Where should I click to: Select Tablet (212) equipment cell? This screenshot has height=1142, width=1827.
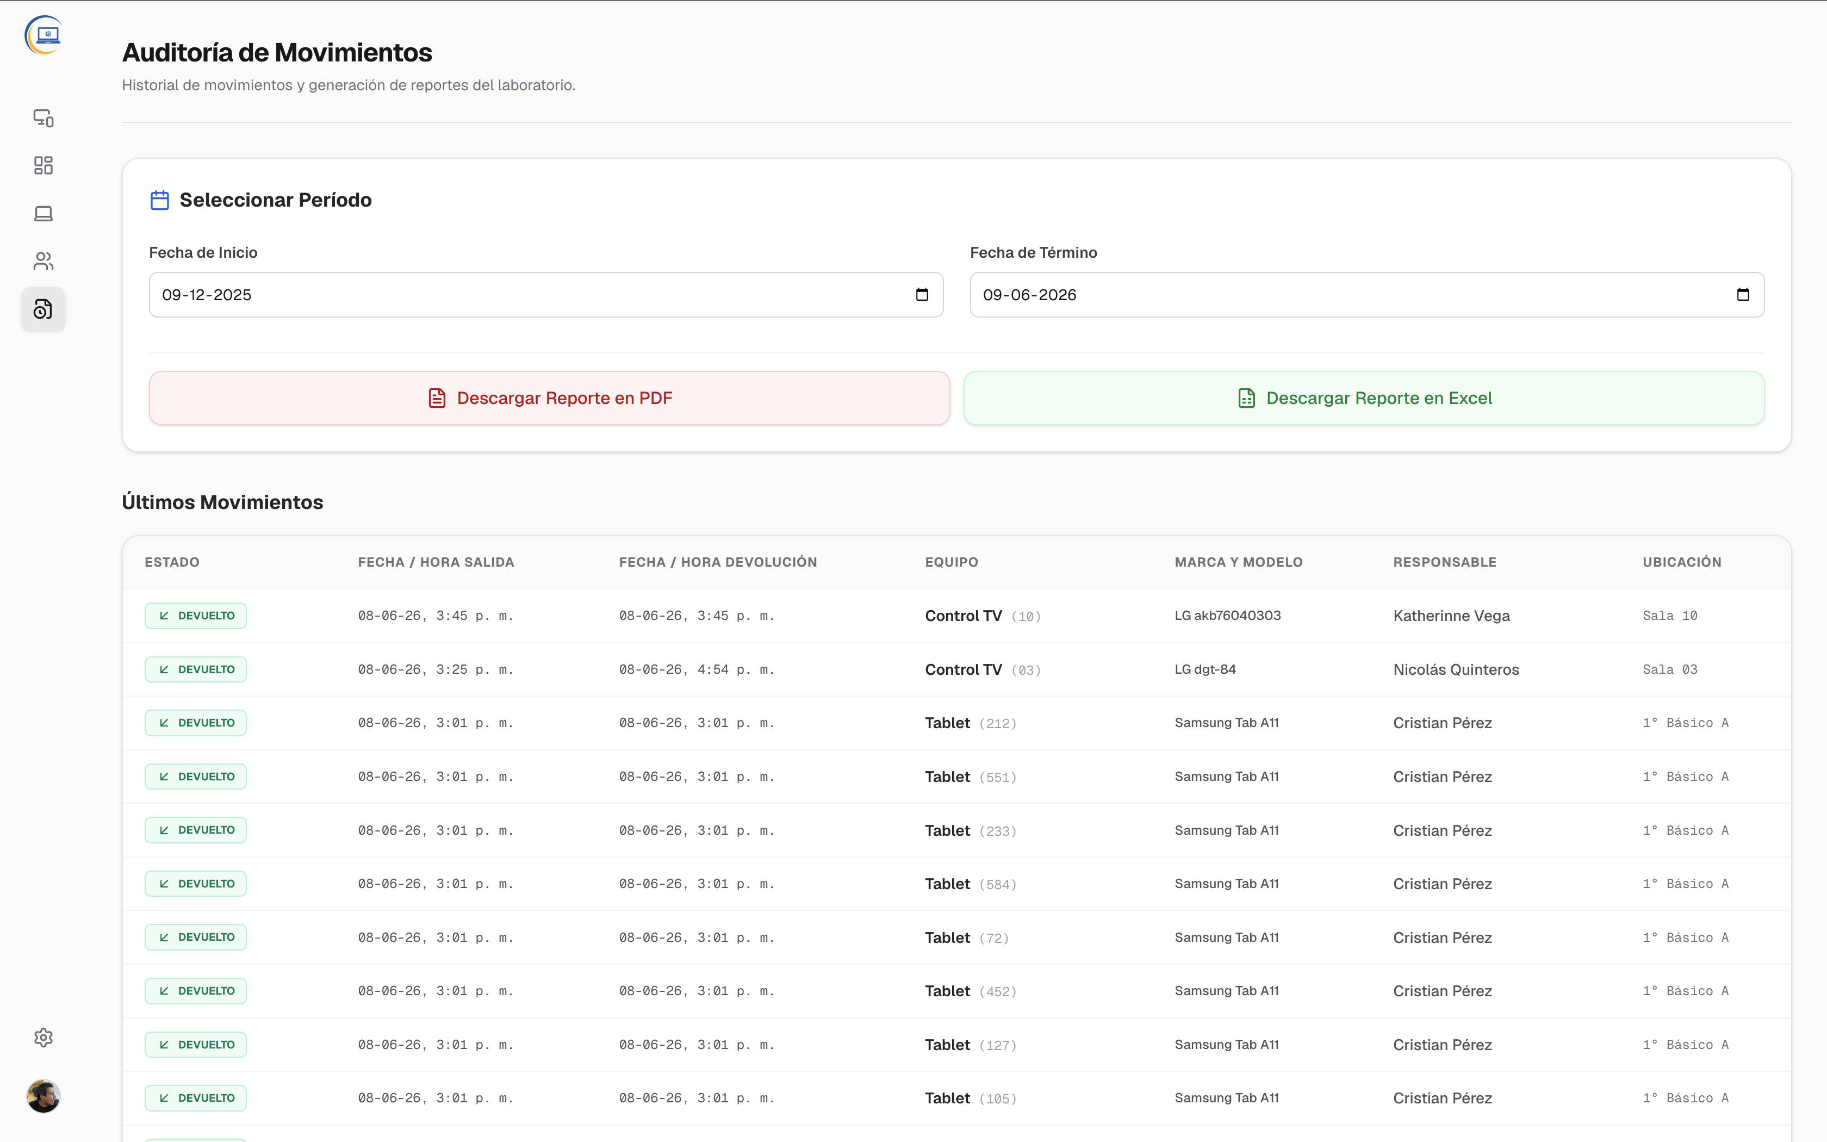click(x=971, y=724)
